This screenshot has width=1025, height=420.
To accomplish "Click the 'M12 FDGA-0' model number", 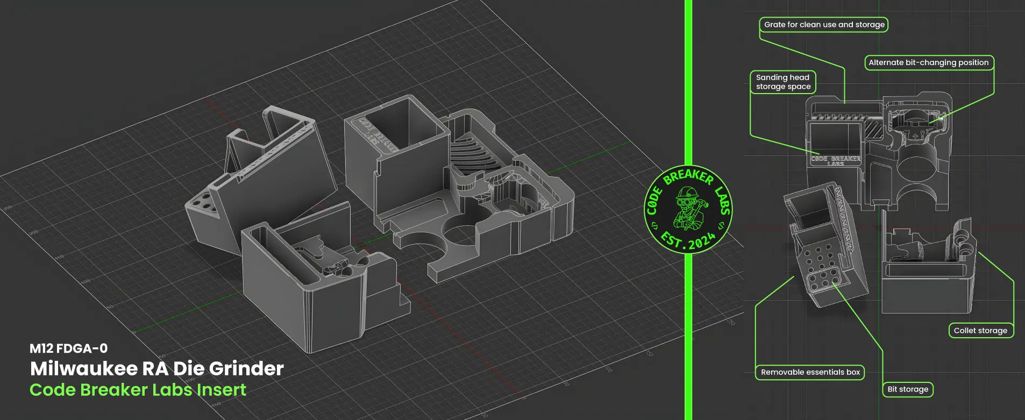I will pos(68,348).
